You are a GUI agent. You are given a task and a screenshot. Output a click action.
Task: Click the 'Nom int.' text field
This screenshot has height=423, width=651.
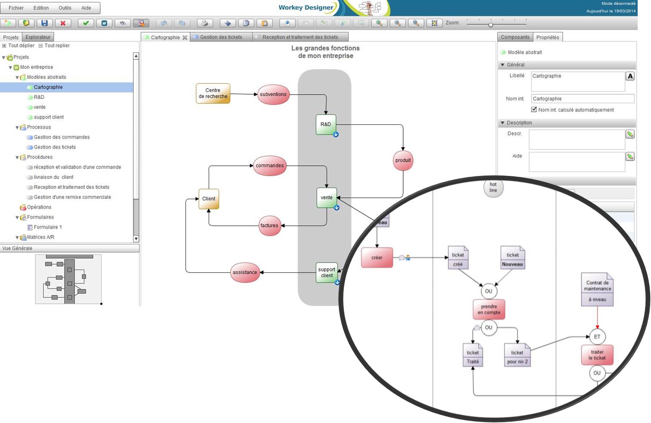tap(583, 99)
